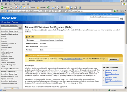Open the Favorites star toolbar button

coord(41,8)
